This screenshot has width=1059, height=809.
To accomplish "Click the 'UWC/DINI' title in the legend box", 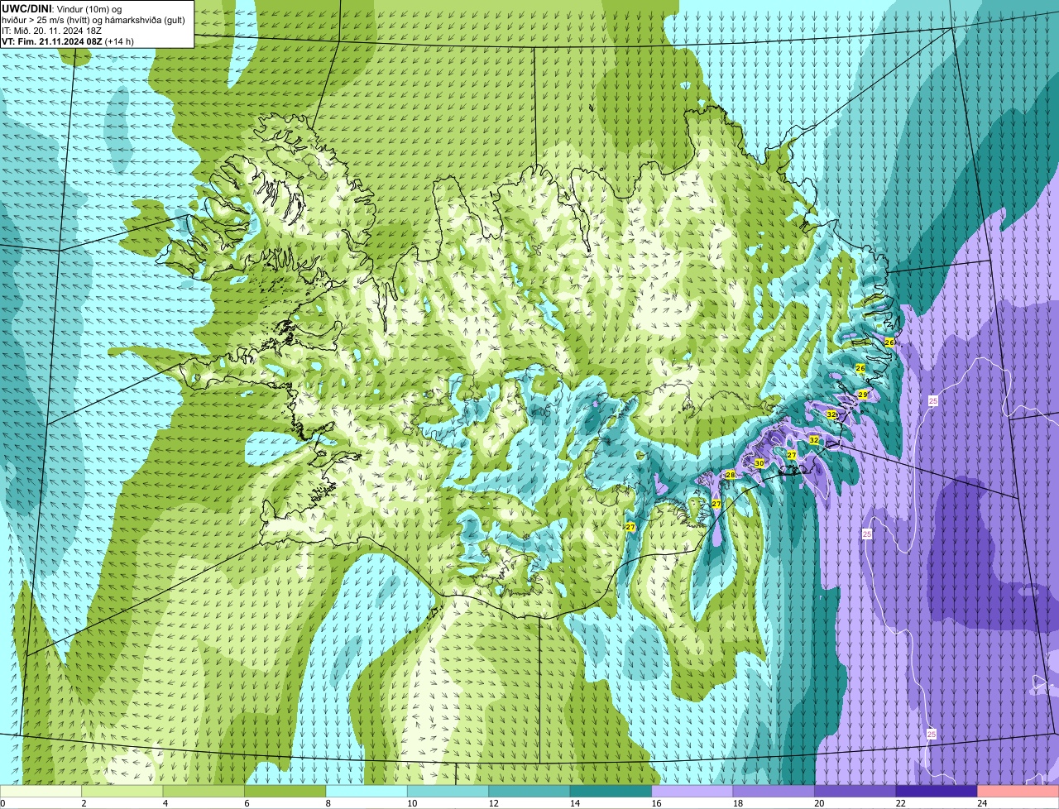I will [x=27, y=7].
